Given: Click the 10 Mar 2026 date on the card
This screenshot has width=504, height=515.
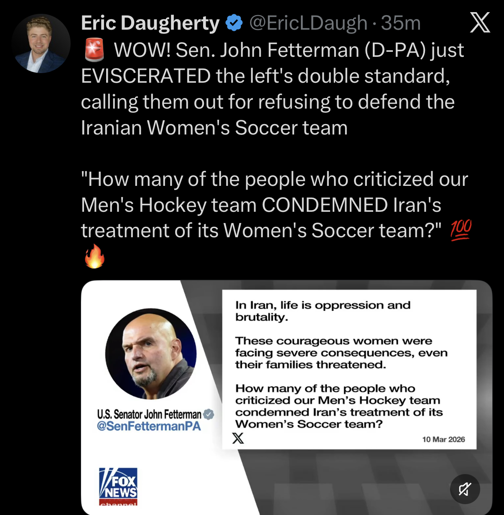Looking at the screenshot, I should (443, 439).
